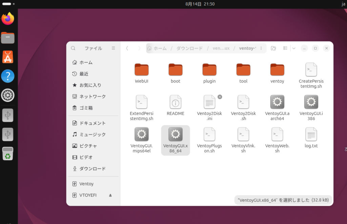Select the CreatePersistentImg.sh script file
347x224 pixels.
tap(311, 75)
